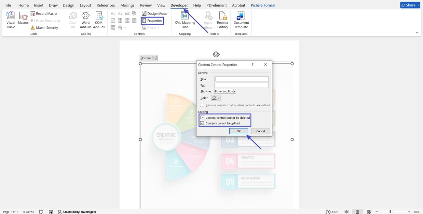This screenshot has width=423, height=214.
Task: Collapse the ribbon chevron
Action: pos(417,33)
